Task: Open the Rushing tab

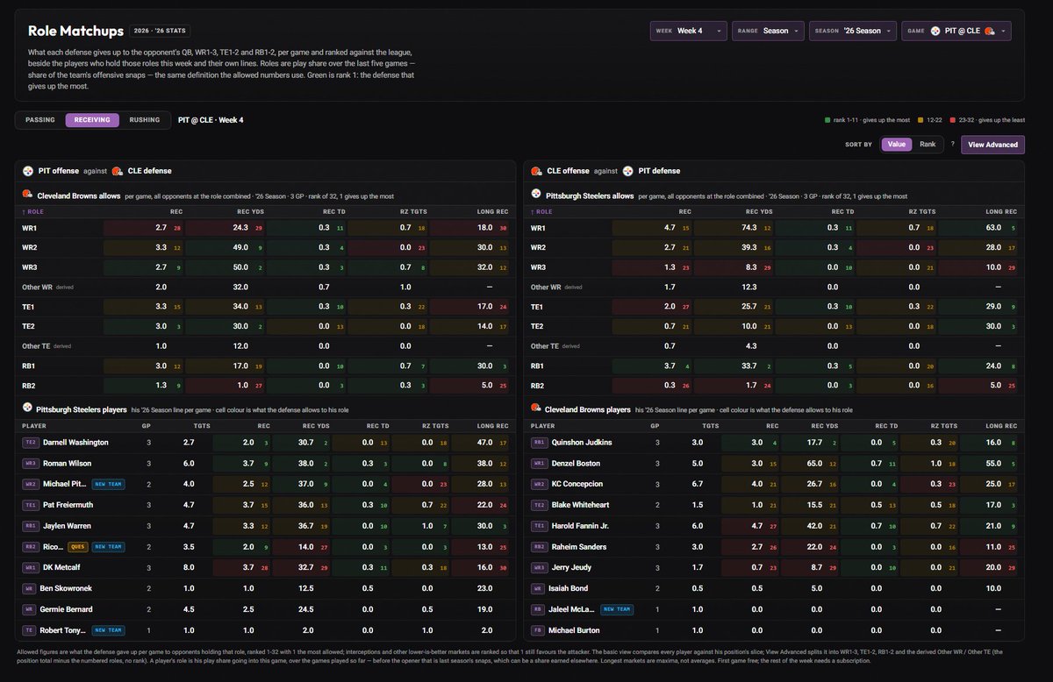Action: [145, 120]
